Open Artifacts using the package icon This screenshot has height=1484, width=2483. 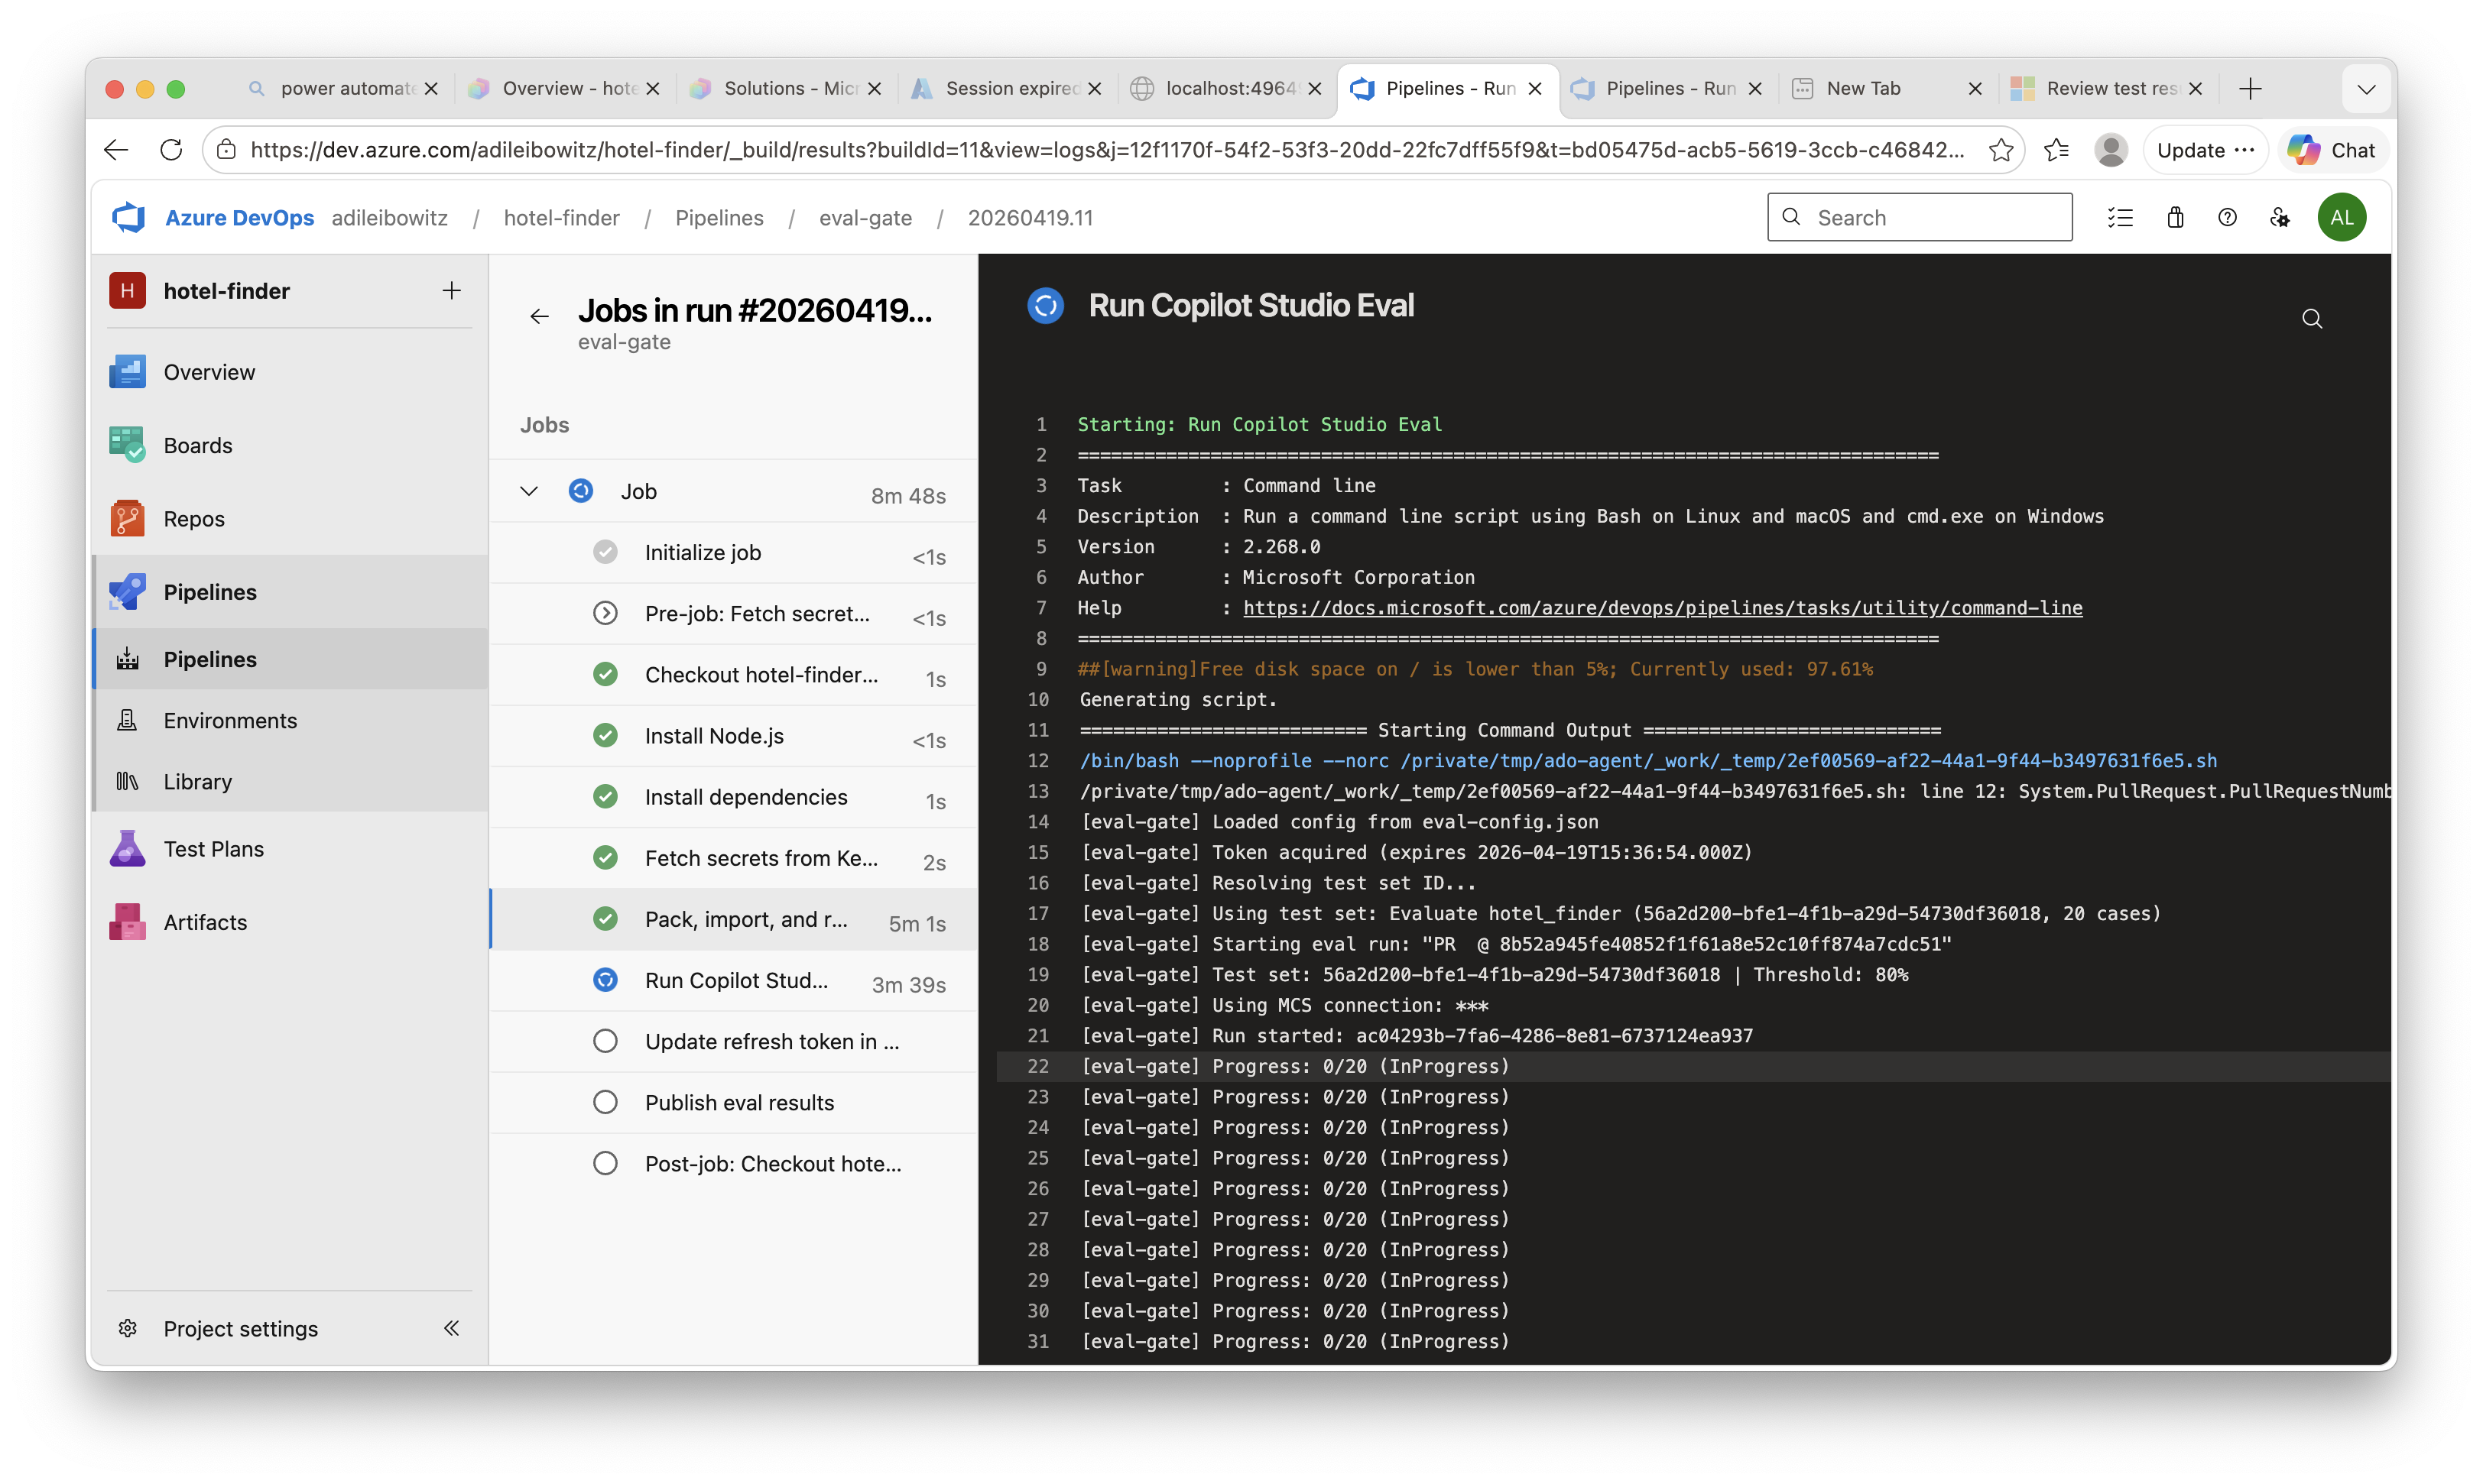[127, 921]
